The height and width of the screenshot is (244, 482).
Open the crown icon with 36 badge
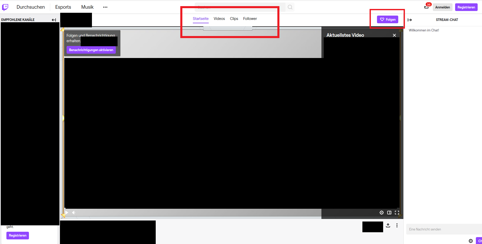(x=426, y=7)
